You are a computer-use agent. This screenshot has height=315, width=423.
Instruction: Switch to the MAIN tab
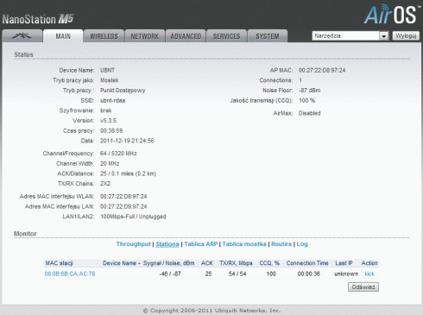pyautogui.click(x=63, y=36)
